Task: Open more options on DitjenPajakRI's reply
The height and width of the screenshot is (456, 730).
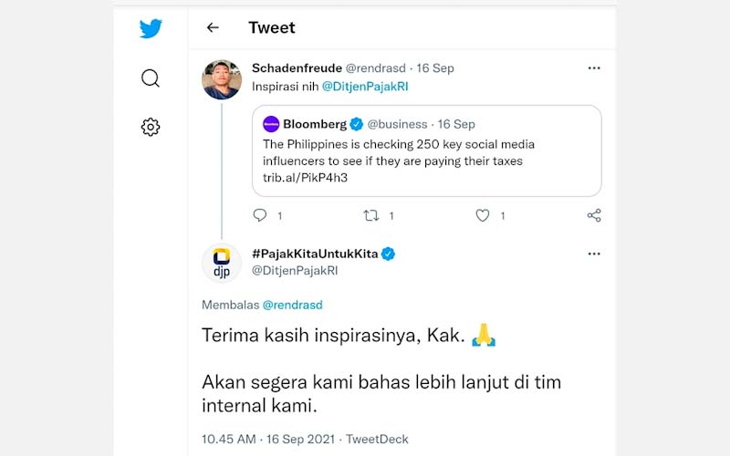Action: coord(594,254)
